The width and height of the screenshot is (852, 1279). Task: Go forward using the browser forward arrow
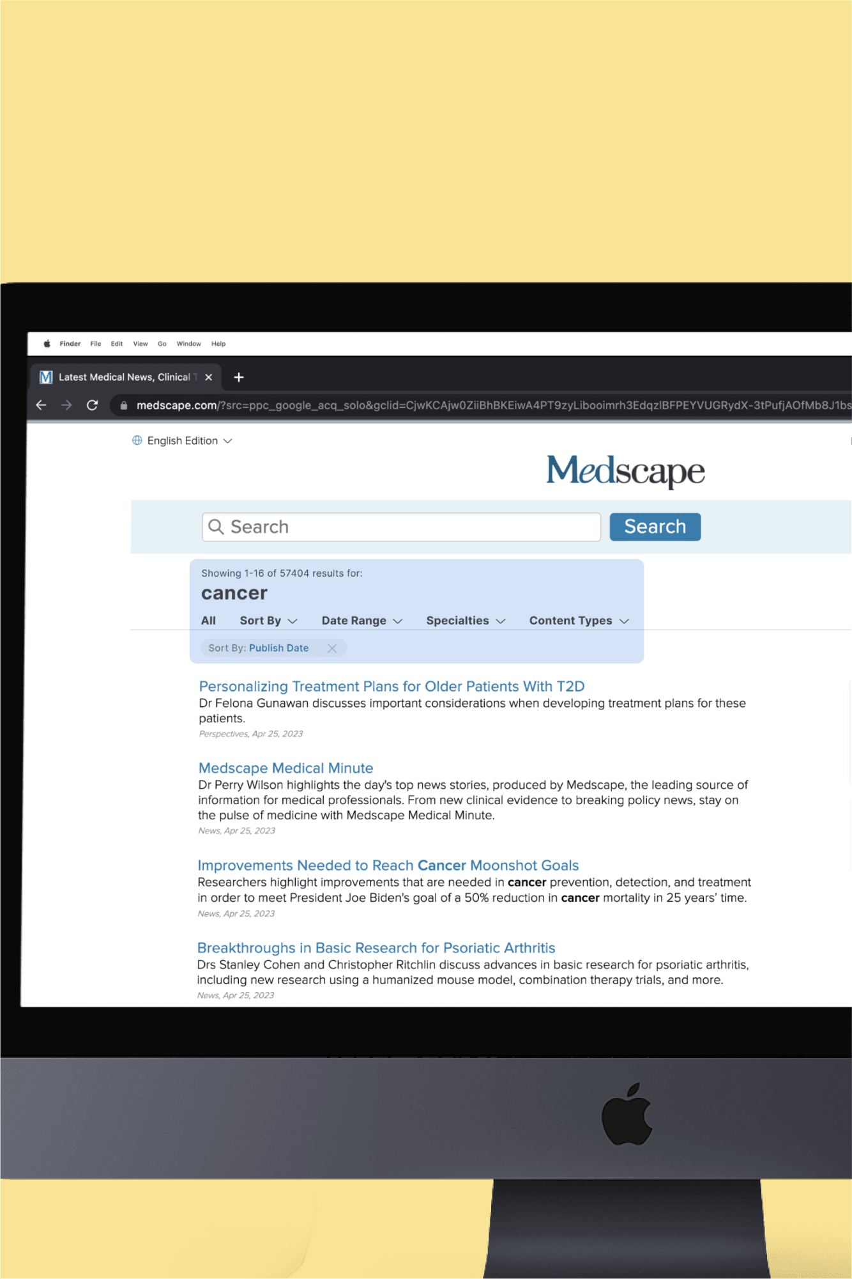tap(66, 405)
